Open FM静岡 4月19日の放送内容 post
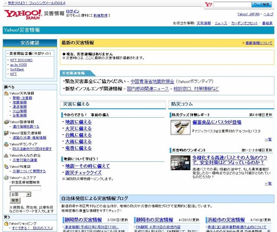 158,227
